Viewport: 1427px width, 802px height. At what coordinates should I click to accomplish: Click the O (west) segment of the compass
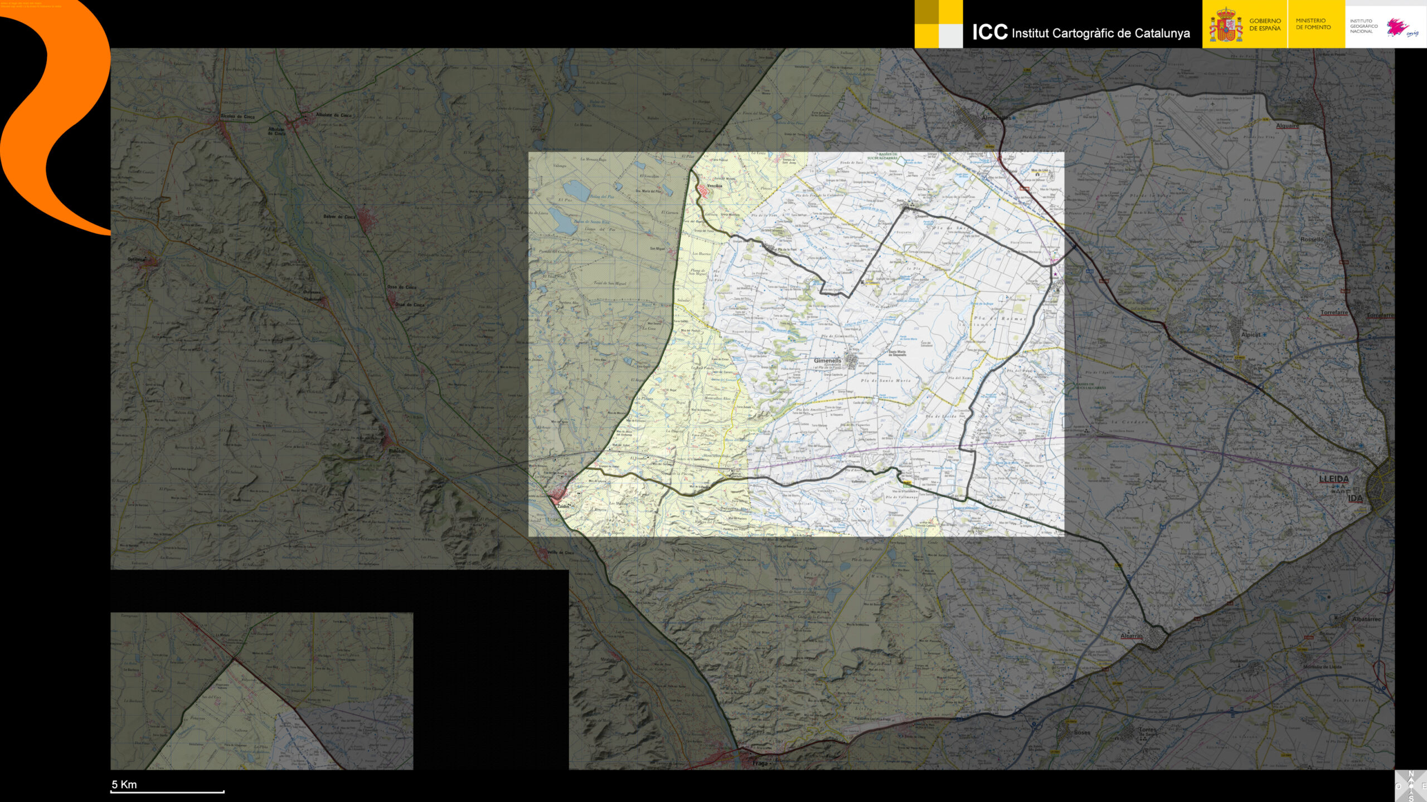(1398, 786)
